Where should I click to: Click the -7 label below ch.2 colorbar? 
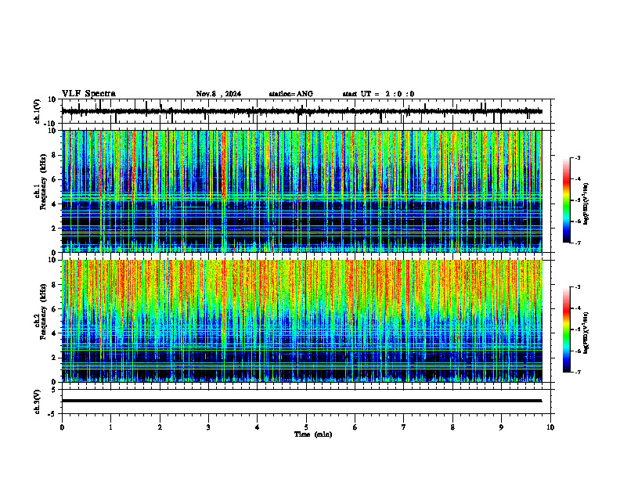click(578, 373)
